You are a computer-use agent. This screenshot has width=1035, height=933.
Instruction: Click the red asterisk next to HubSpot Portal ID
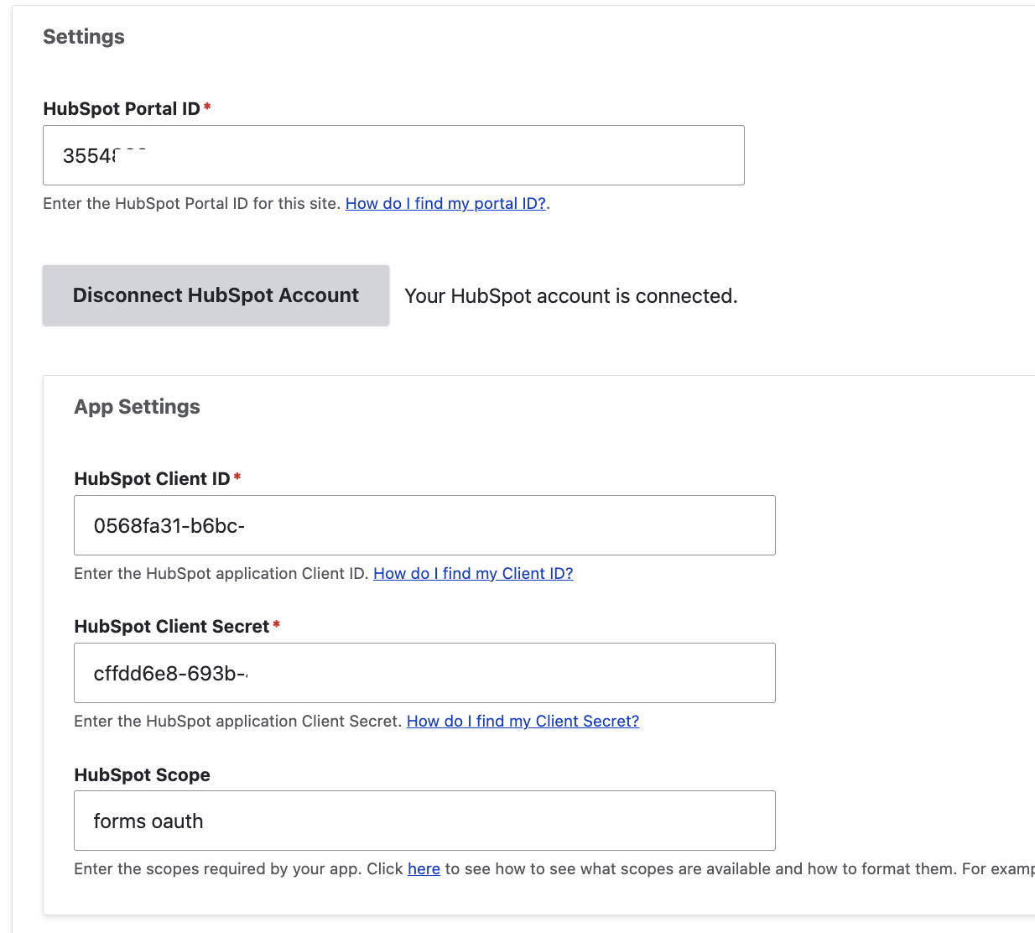[x=206, y=107]
